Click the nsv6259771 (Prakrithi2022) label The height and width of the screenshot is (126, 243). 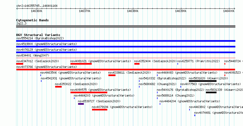coord(198,61)
